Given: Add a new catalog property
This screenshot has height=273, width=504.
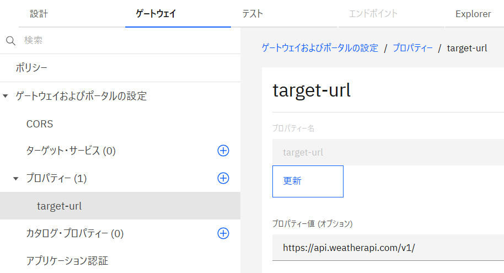Looking at the screenshot, I should pos(223,233).
